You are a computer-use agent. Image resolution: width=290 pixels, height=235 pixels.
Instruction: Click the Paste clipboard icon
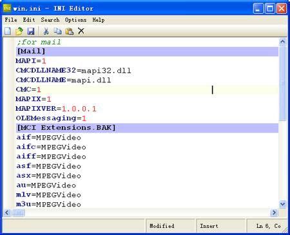(x=70, y=32)
